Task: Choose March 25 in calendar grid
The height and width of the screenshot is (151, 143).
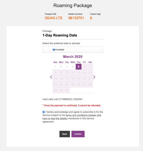Action: 73,85
